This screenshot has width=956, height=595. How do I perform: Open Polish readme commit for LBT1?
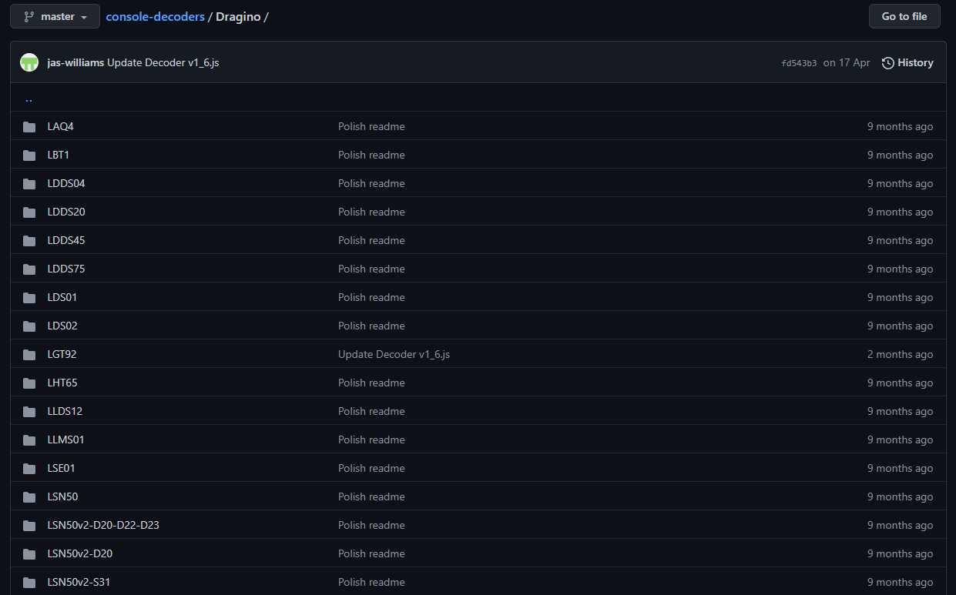371,155
